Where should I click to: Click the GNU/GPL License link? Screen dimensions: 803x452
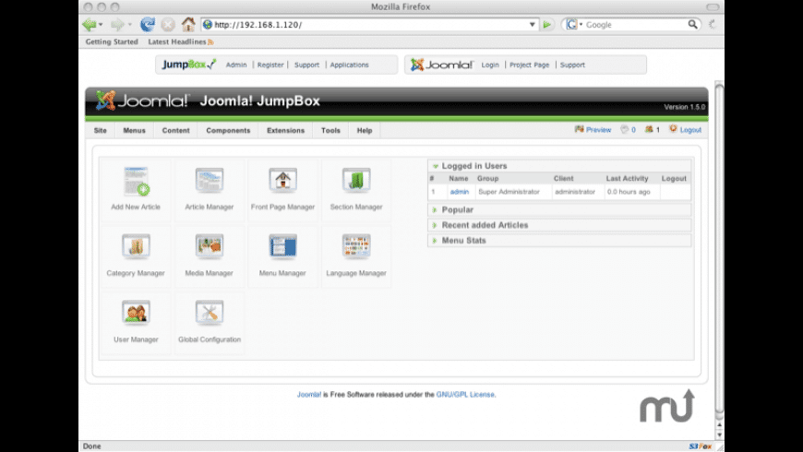tap(465, 395)
